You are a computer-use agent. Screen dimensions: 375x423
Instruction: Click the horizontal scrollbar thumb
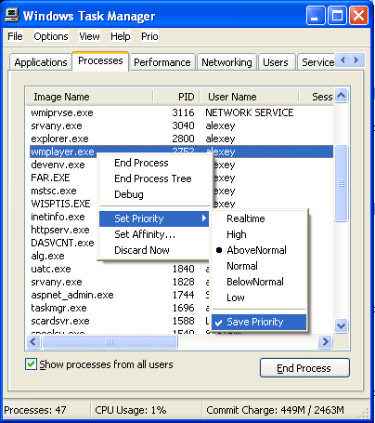[110, 342]
